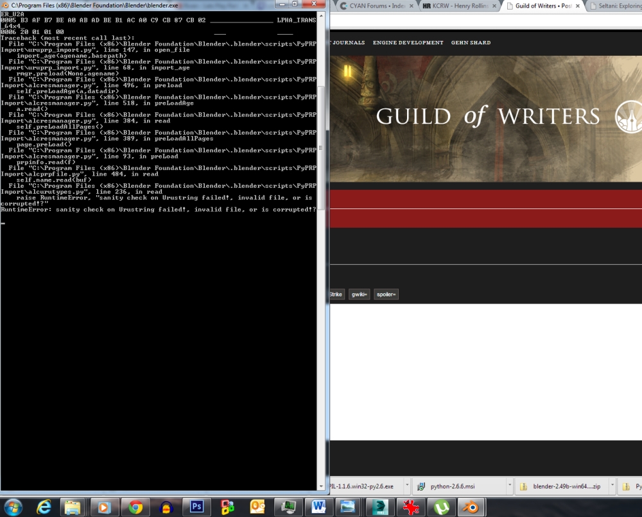
Task: Open the picture viewer app on the taskbar
Action: (x=348, y=507)
